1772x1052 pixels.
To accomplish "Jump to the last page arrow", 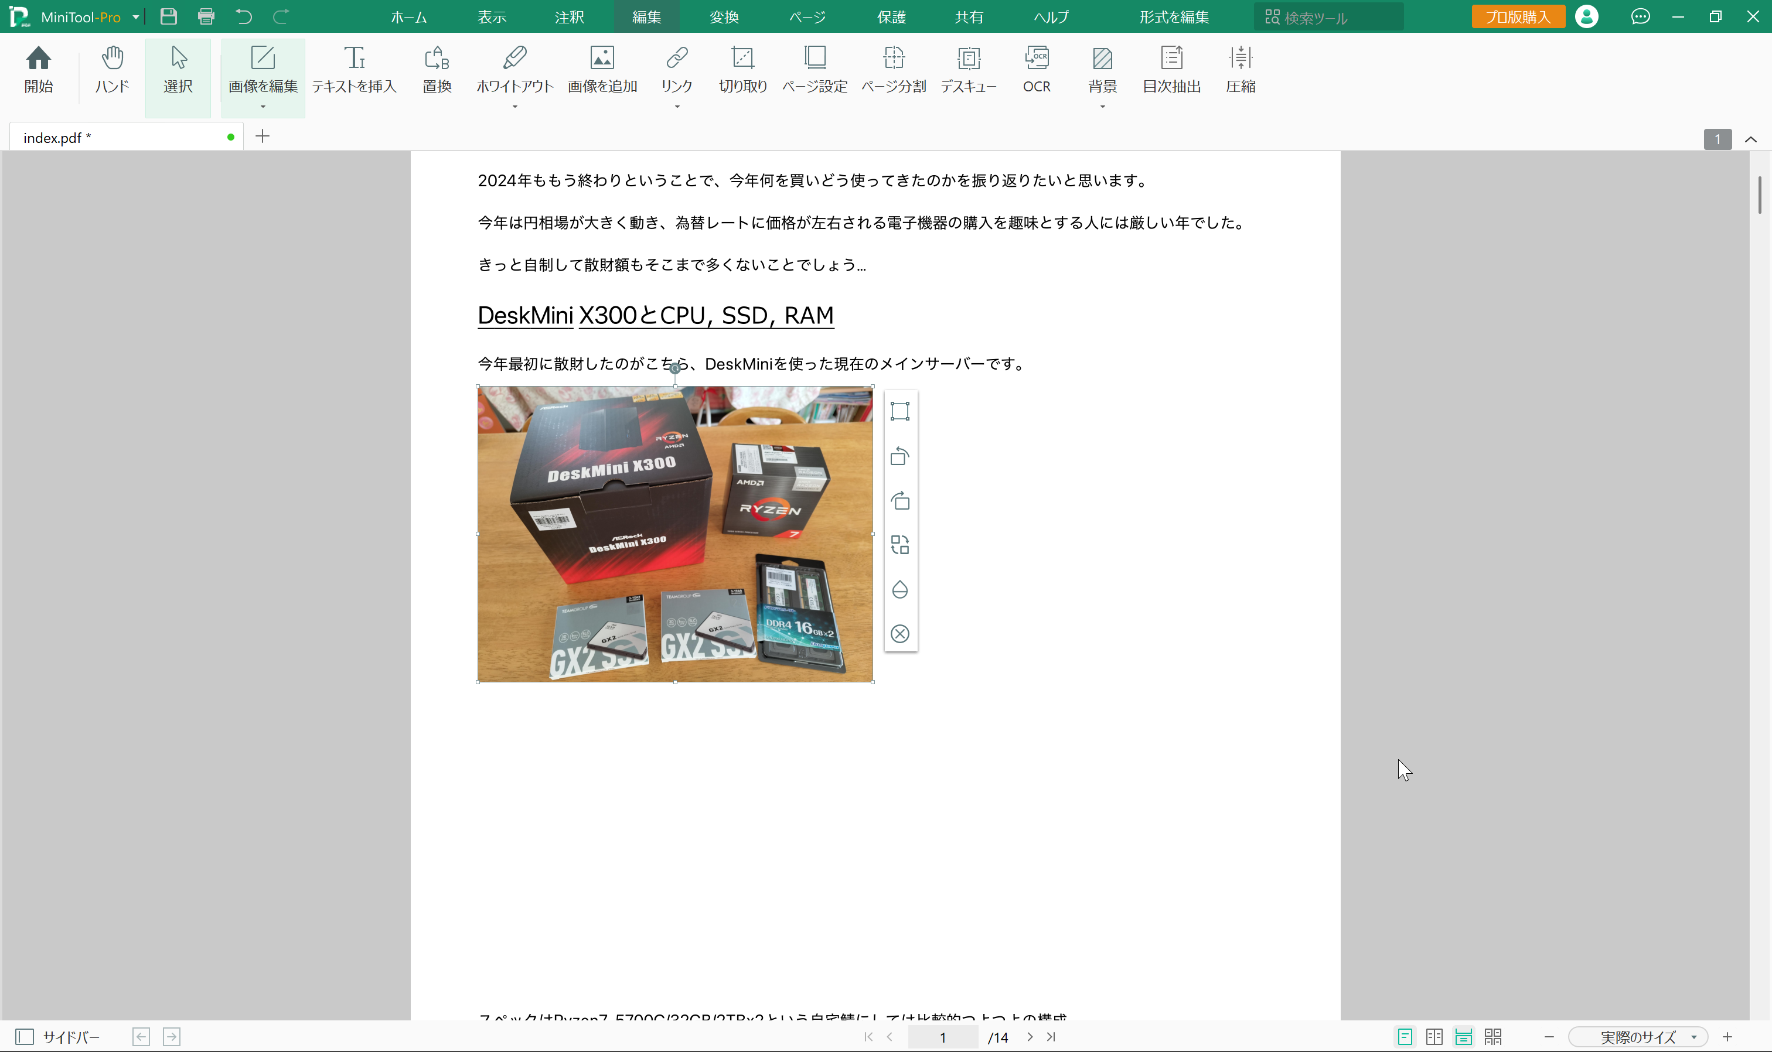I will [1051, 1037].
